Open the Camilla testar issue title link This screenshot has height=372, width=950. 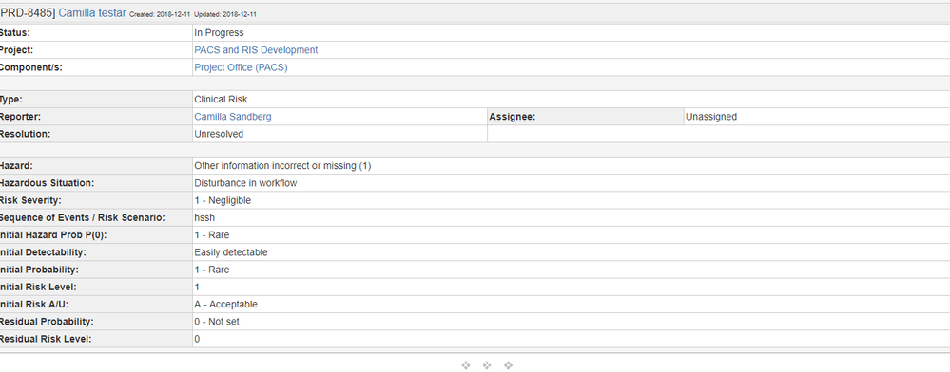pos(92,12)
